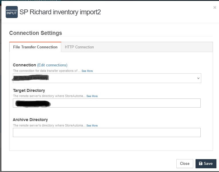Click the Close button
The width and height of the screenshot is (219, 172).
[x=185, y=163]
